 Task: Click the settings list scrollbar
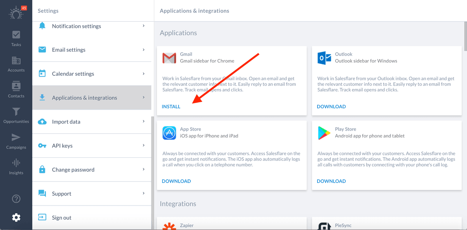point(153,172)
